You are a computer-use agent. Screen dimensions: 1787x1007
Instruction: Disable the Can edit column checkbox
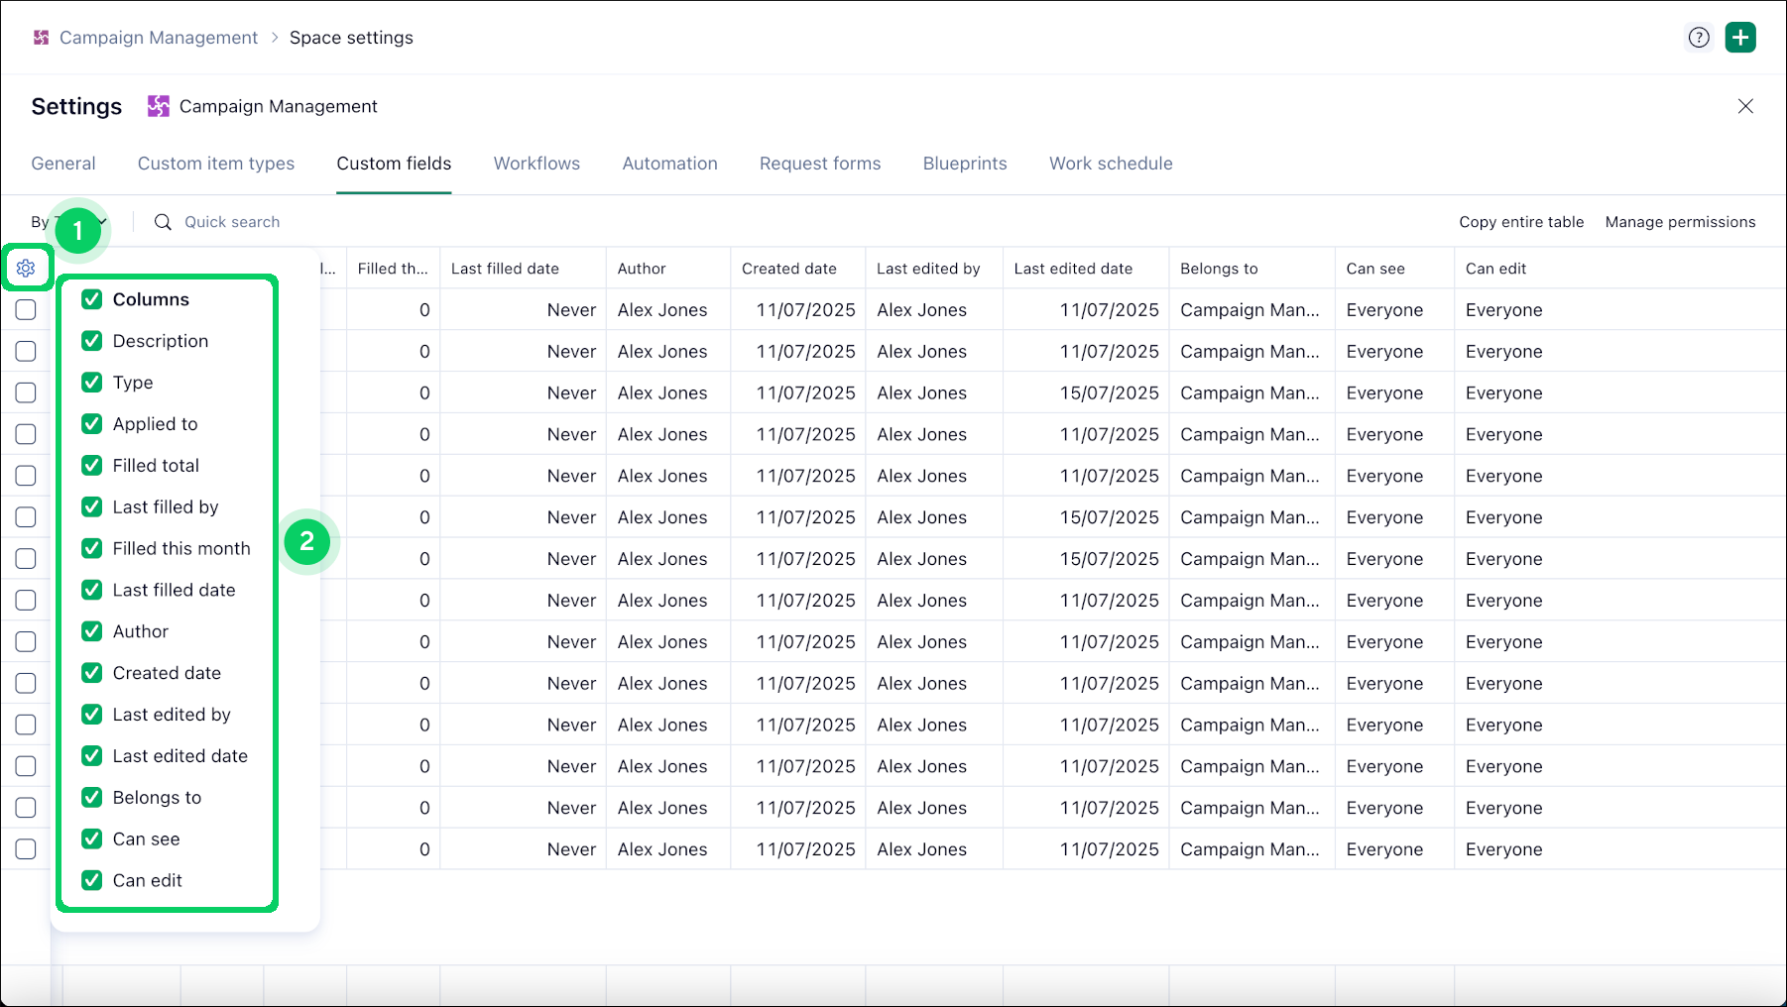coord(92,880)
